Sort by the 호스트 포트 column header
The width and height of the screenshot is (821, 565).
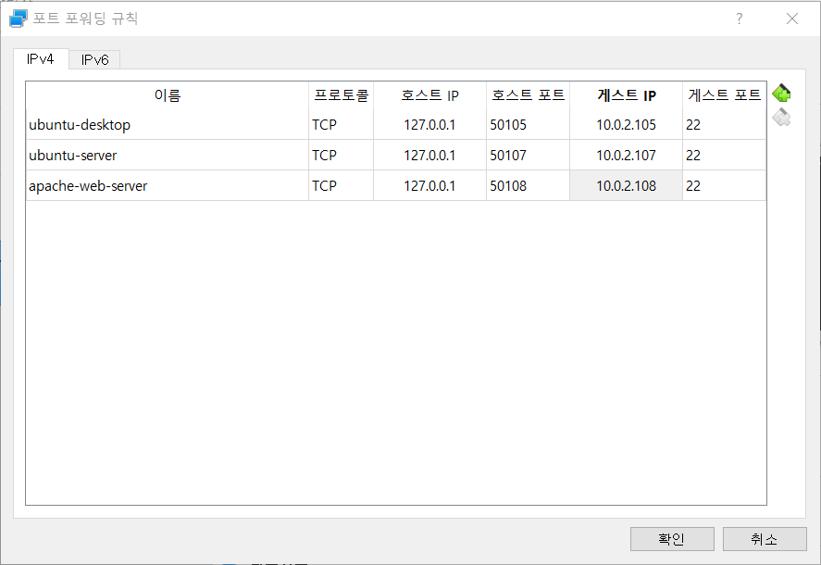point(528,95)
